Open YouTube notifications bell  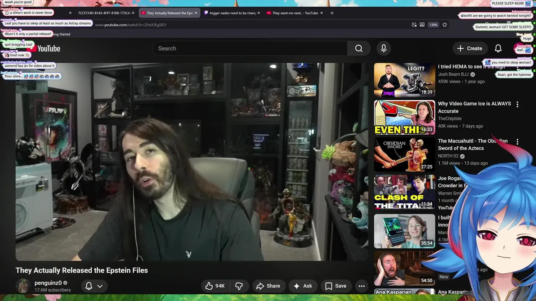(498, 48)
